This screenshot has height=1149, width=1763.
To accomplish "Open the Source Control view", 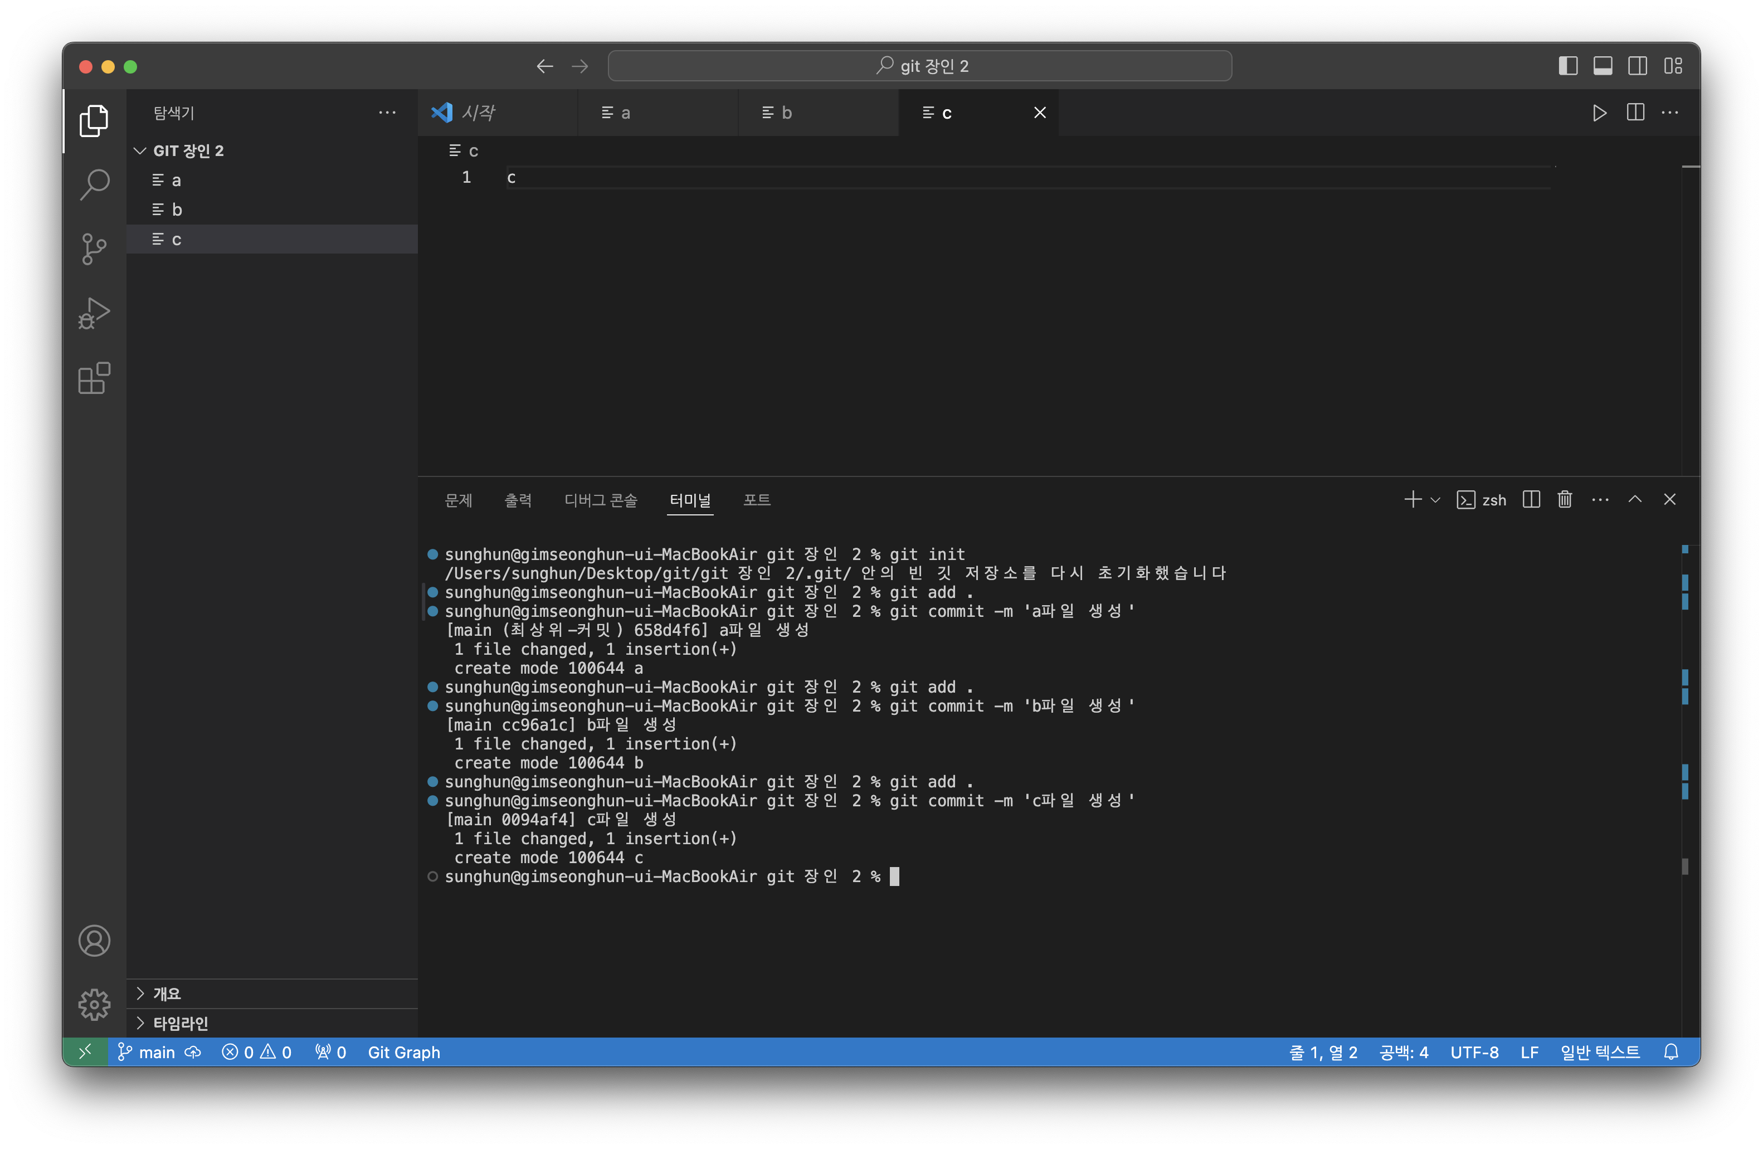I will tap(94, 249).
